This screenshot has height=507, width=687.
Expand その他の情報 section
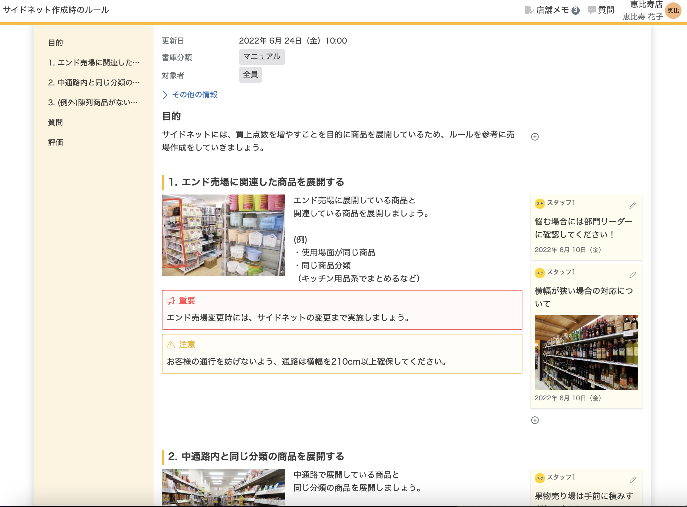tap(194, 95)
